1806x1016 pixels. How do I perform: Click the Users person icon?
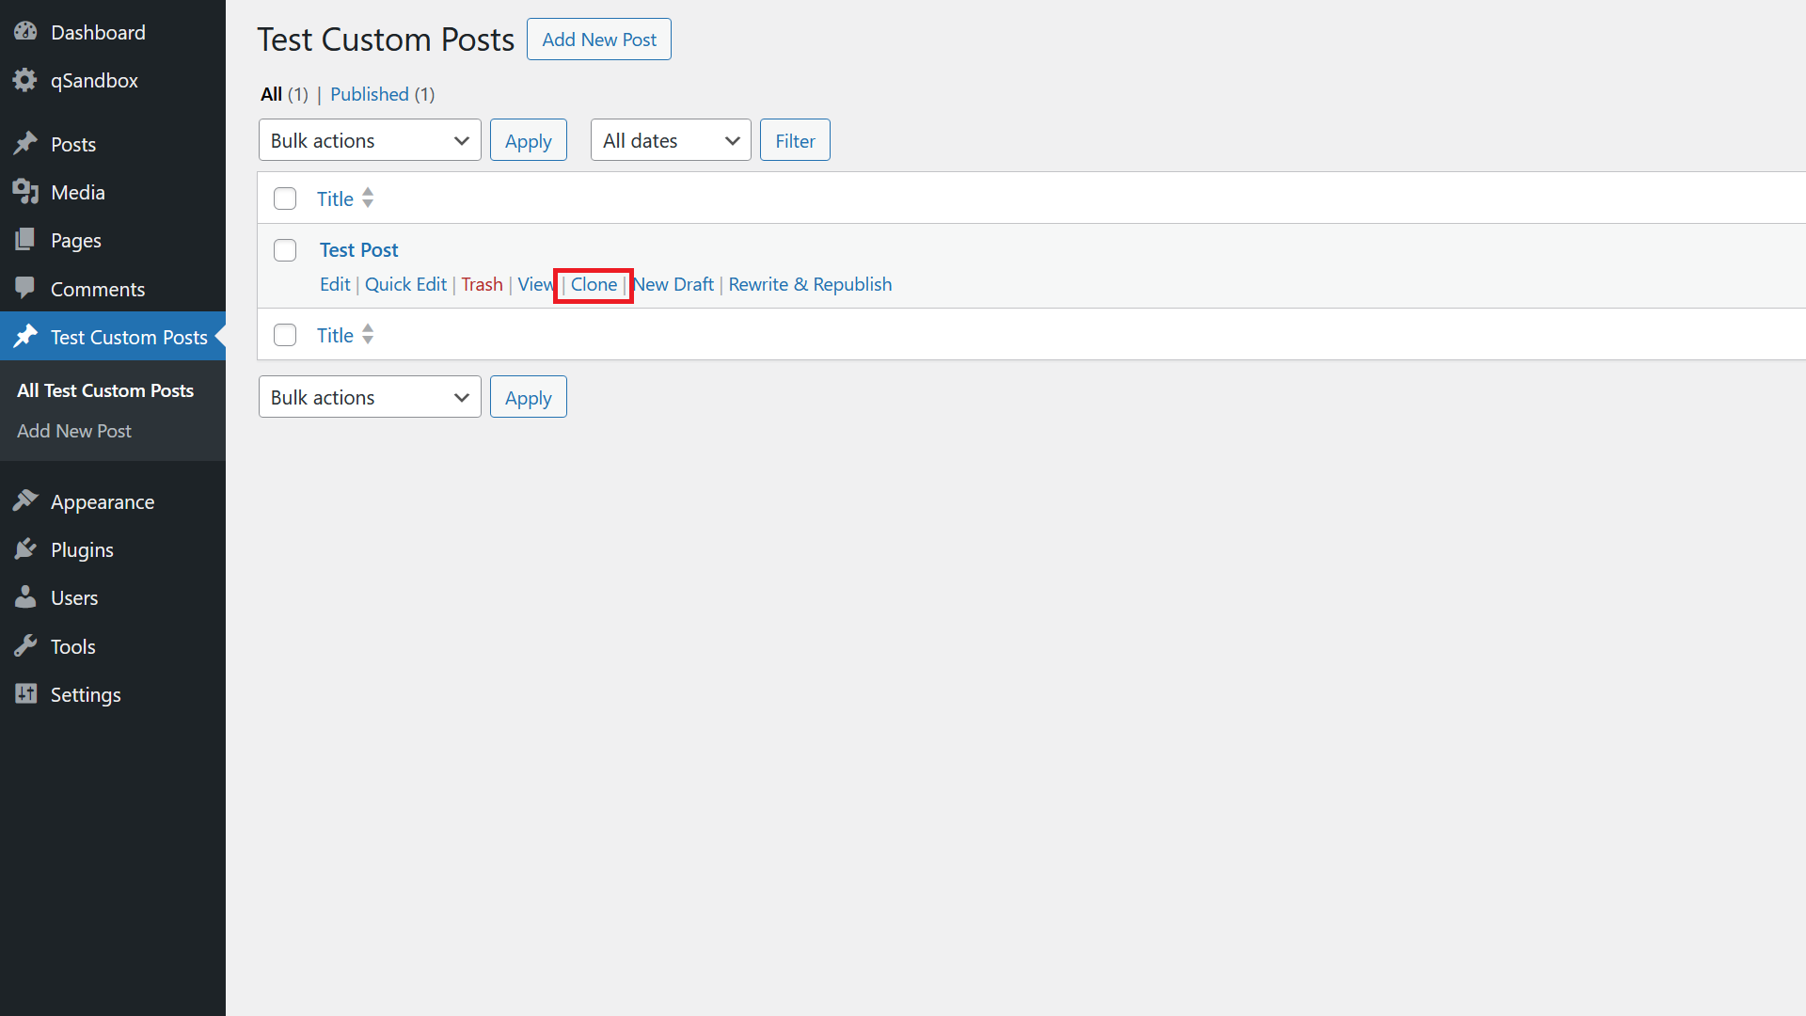[x=25, y=597]
